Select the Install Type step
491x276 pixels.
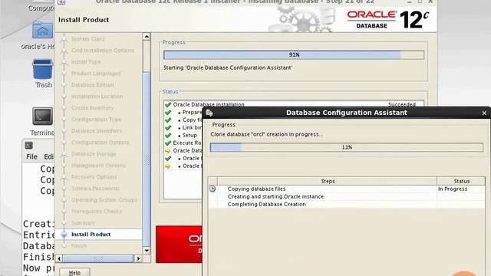[x=86, y=62]
